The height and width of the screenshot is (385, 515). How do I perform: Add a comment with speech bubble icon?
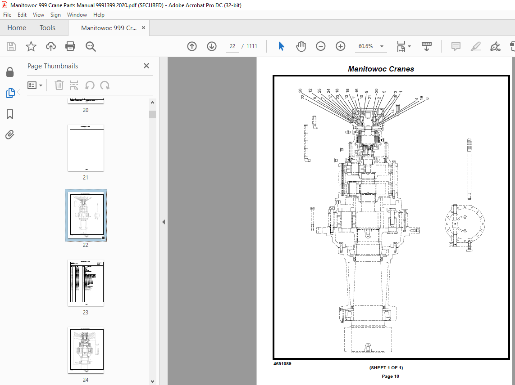(456, 46)
